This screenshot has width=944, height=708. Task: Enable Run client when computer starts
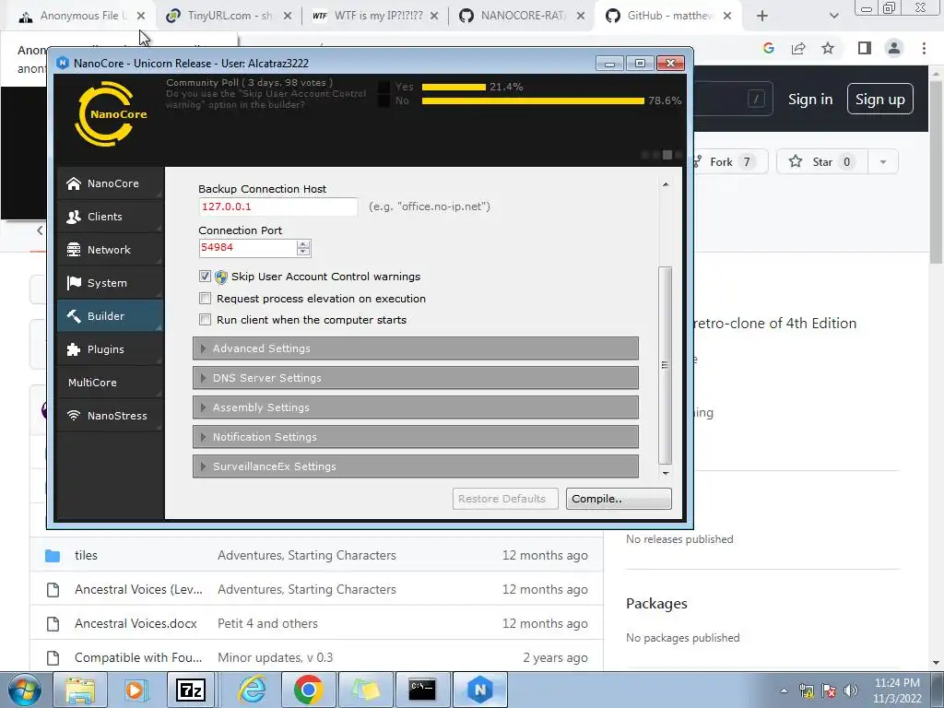[206, 320]
